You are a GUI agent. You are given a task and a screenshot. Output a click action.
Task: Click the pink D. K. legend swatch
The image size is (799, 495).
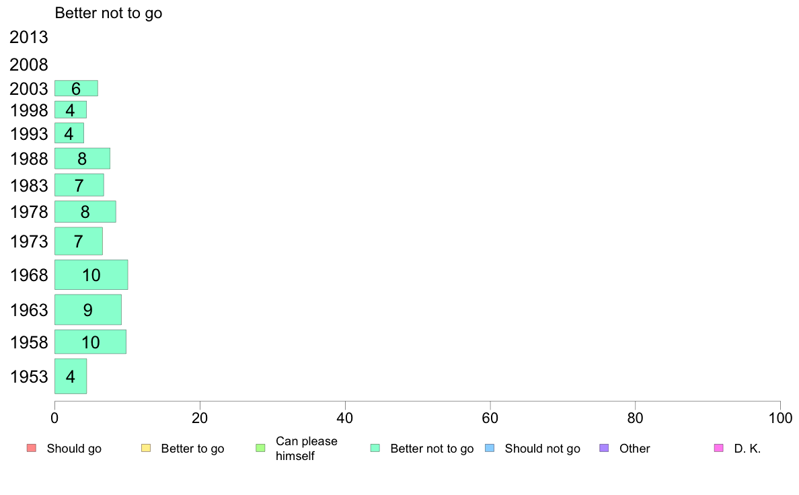pyautogui.click(x=718, y=448)
